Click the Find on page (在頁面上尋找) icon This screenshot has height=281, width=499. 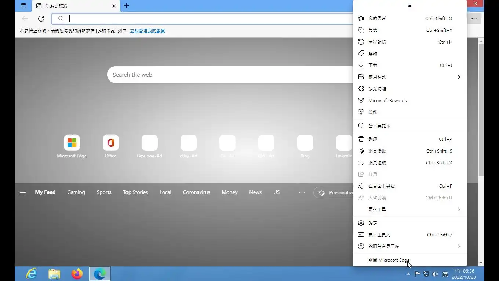click(361, 186)
